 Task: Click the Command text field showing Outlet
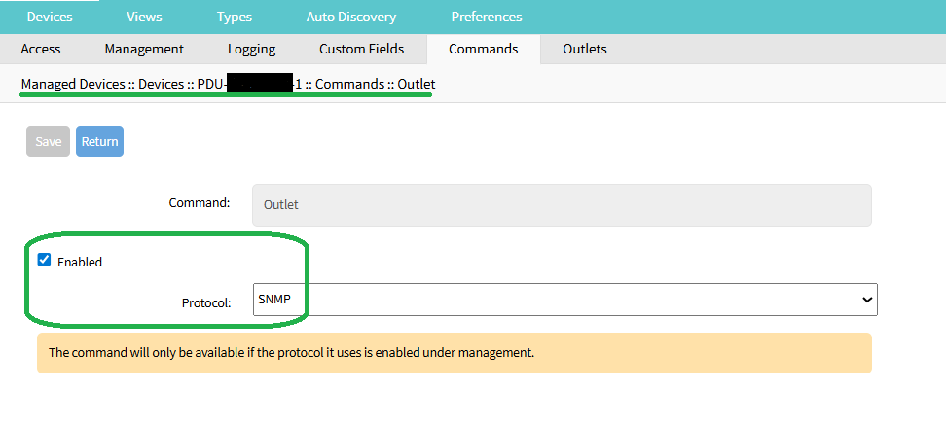(x=562, y=205)
